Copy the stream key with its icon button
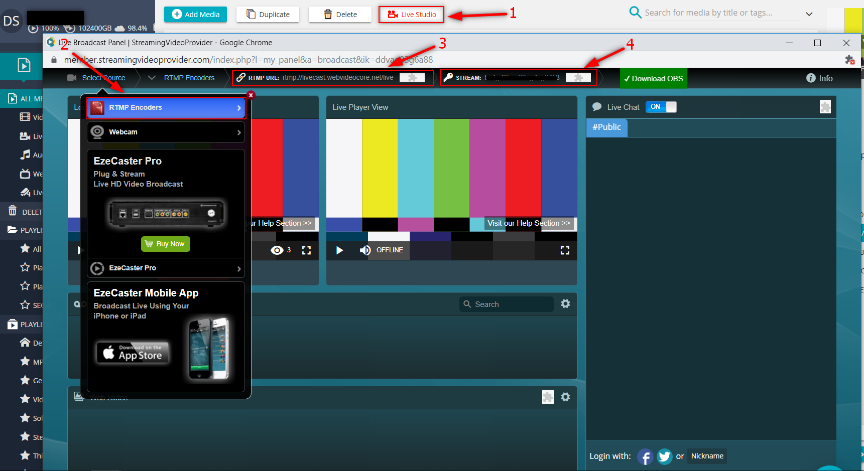 point(578,77)
